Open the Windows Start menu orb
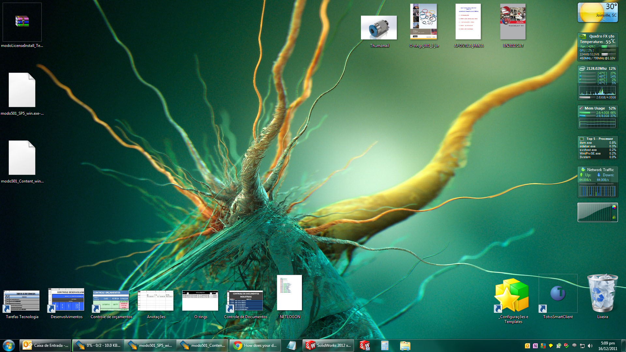This screenshot has width=626, height=352. click(9, 345)
